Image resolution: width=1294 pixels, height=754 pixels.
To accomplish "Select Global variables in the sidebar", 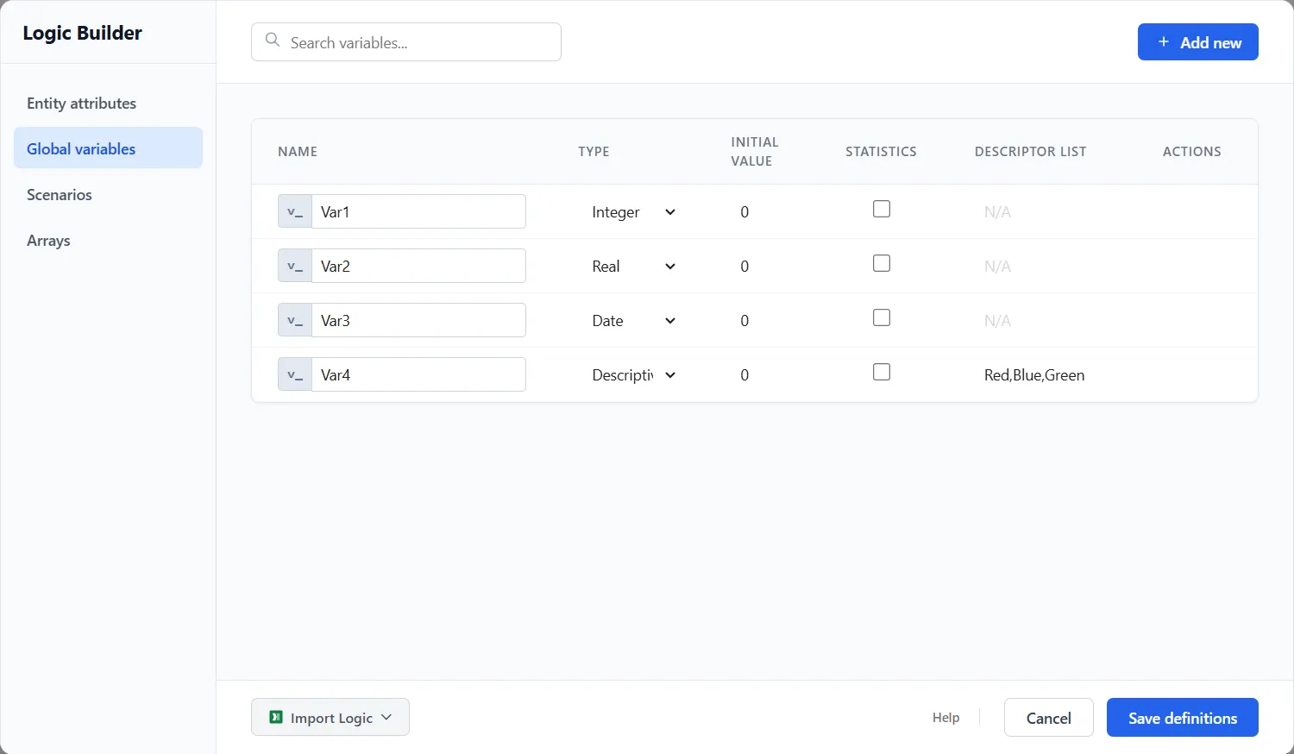I will [108, 148].
